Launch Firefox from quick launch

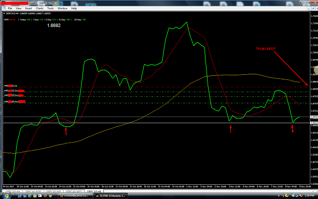[x=45, y=196]
